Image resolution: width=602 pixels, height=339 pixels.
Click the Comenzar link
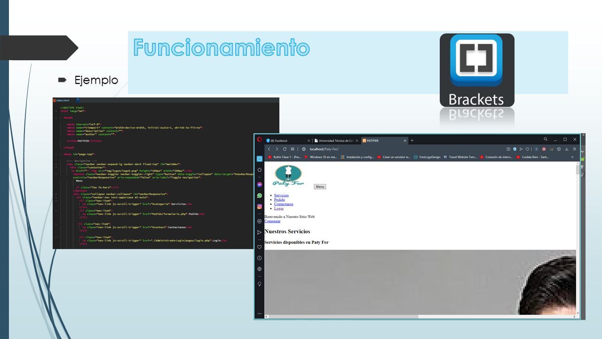[x=272, y=221]
